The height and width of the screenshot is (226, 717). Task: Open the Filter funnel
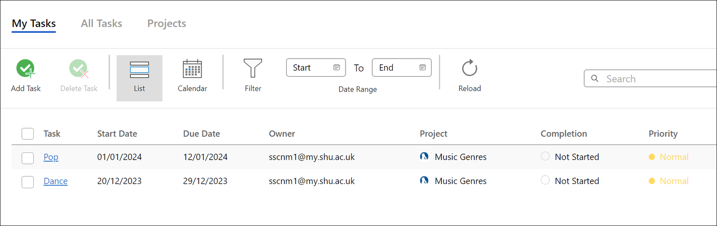point(253,68)
